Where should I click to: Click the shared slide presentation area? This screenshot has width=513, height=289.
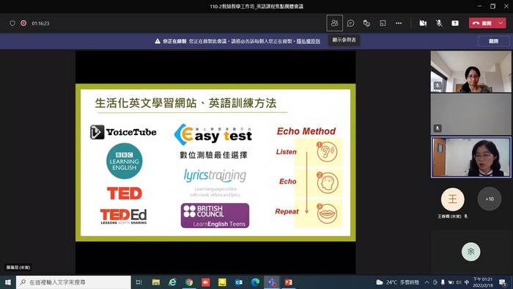tap(215, 162)
